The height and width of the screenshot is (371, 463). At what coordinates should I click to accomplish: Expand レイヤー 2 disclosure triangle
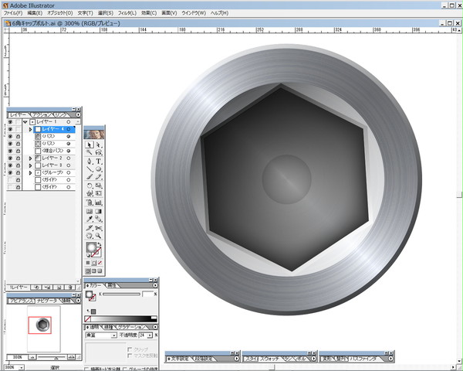[30, 158]
